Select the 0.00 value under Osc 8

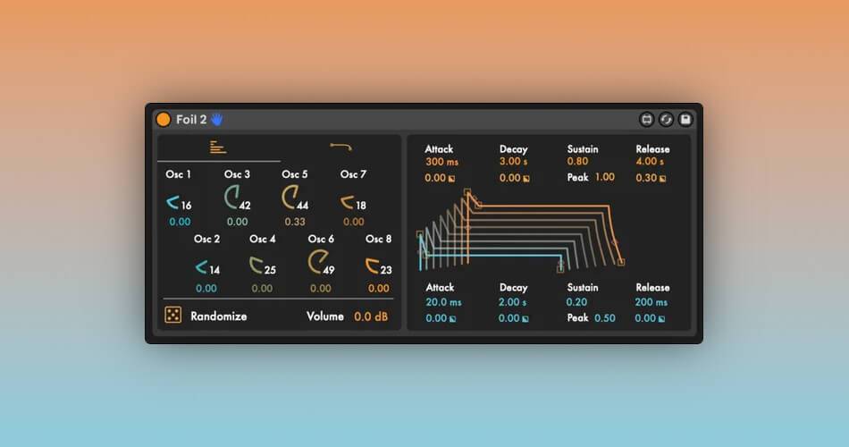coord(379,288)
